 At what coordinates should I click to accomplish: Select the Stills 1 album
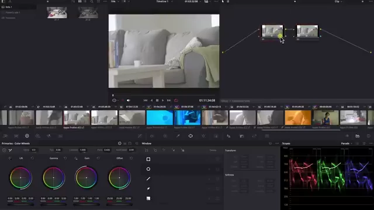9,7
